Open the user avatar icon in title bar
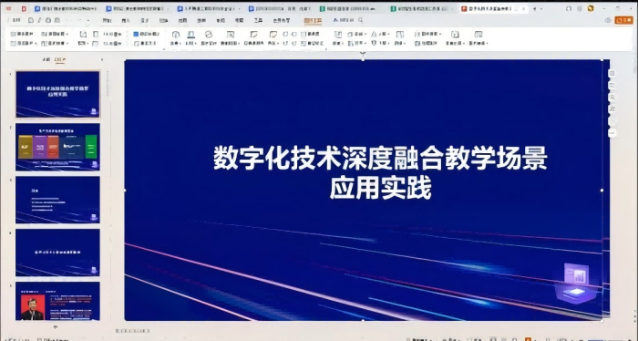The height and width of the screenshot is (341, 638). 591,8
